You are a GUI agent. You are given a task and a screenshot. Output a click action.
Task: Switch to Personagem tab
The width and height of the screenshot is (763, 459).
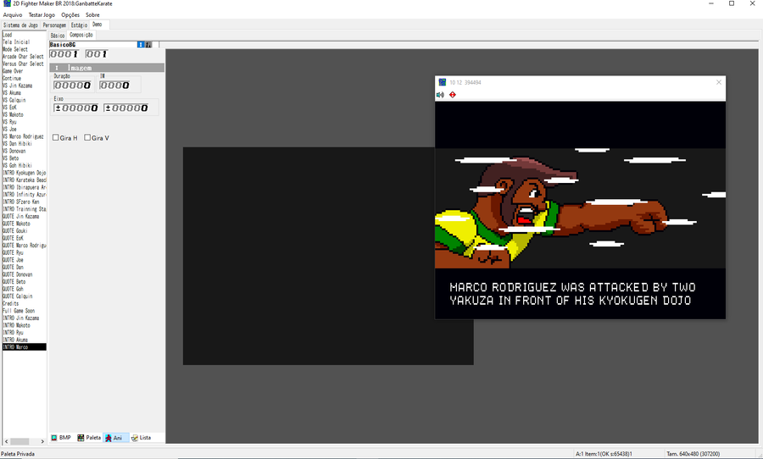click(x=54, y=25)
